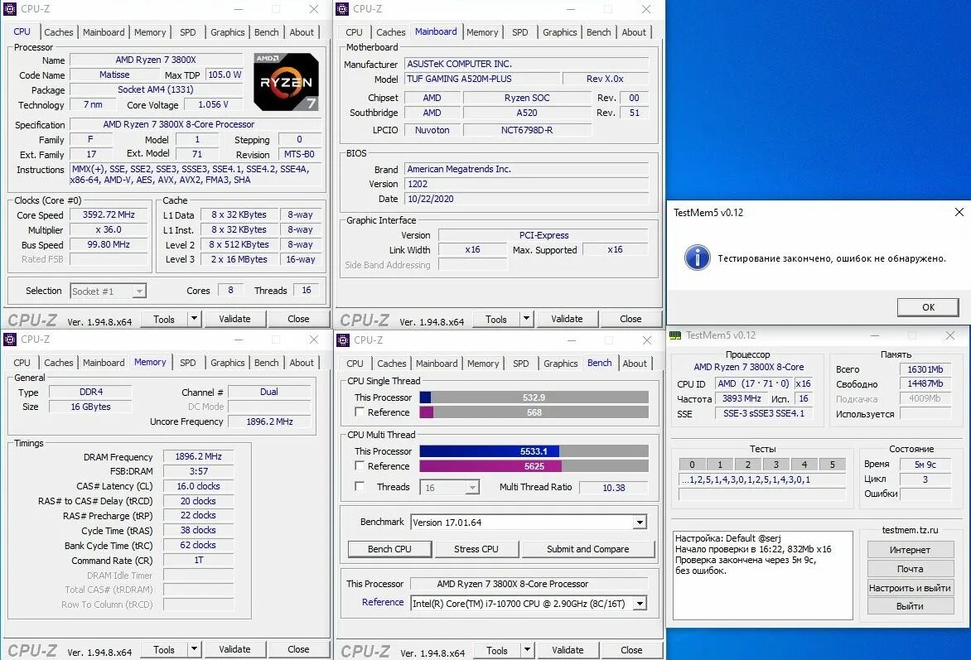Click multi thread reference bar 5625
The width and height of the screenshot is (971, 660).
pyautogui.click(x=534, y=466)
